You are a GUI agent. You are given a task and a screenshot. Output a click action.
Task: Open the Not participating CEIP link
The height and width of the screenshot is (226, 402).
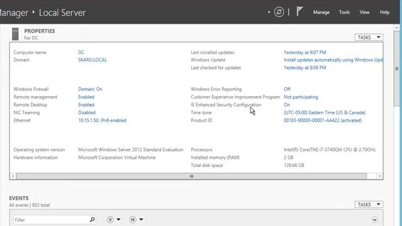[301, 97]
